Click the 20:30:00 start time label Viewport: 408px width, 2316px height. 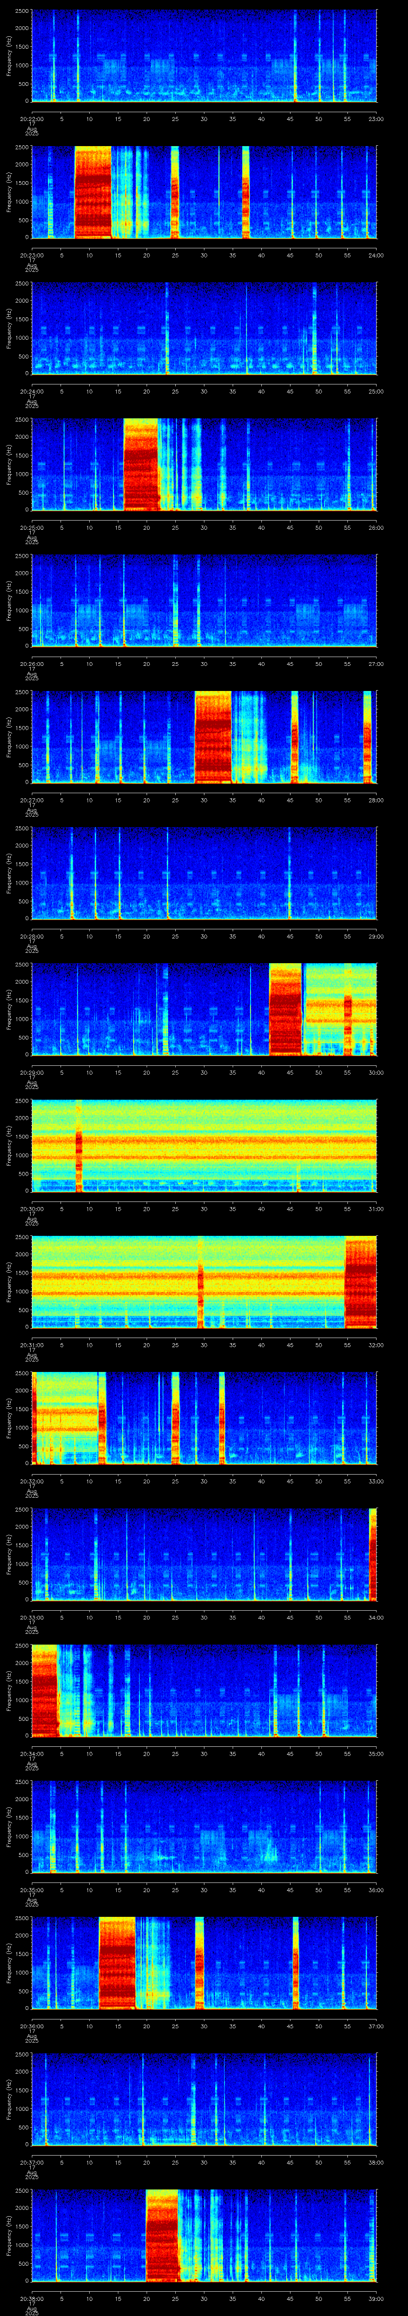coord(31,1208)
